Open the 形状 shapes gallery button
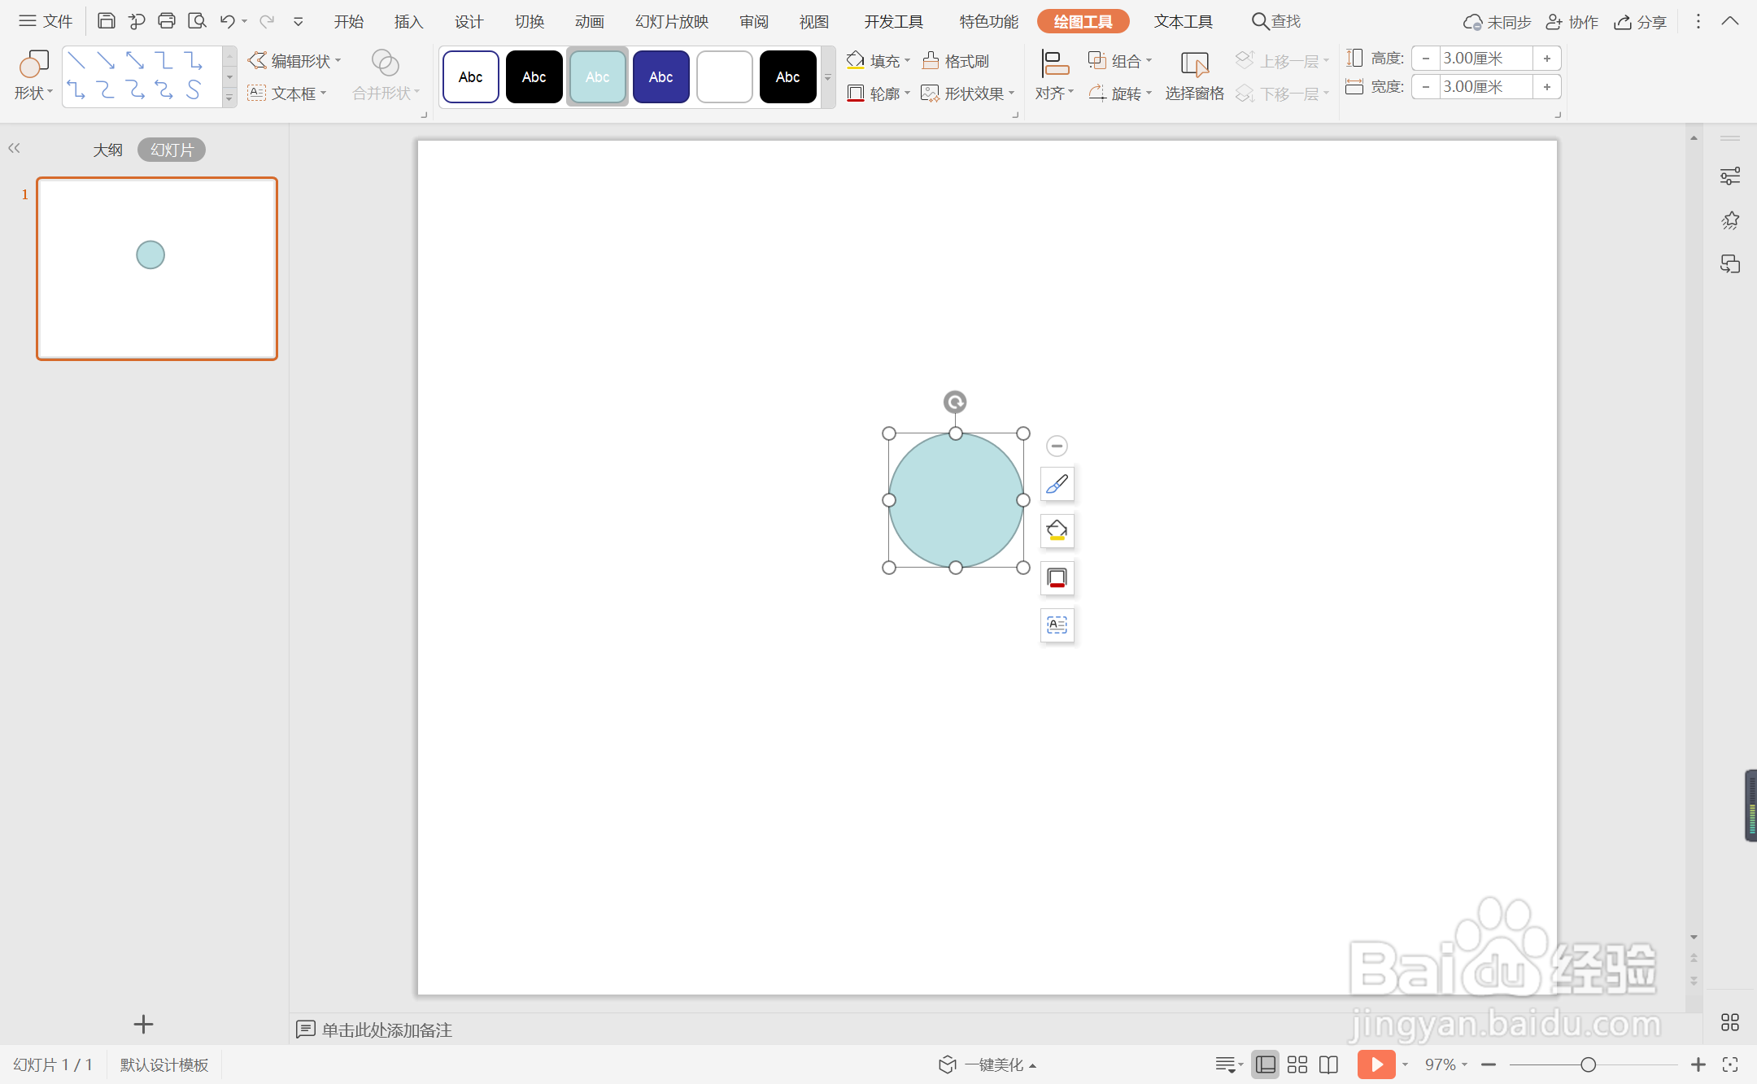1757x1084 pixels. tap(33, 76)
